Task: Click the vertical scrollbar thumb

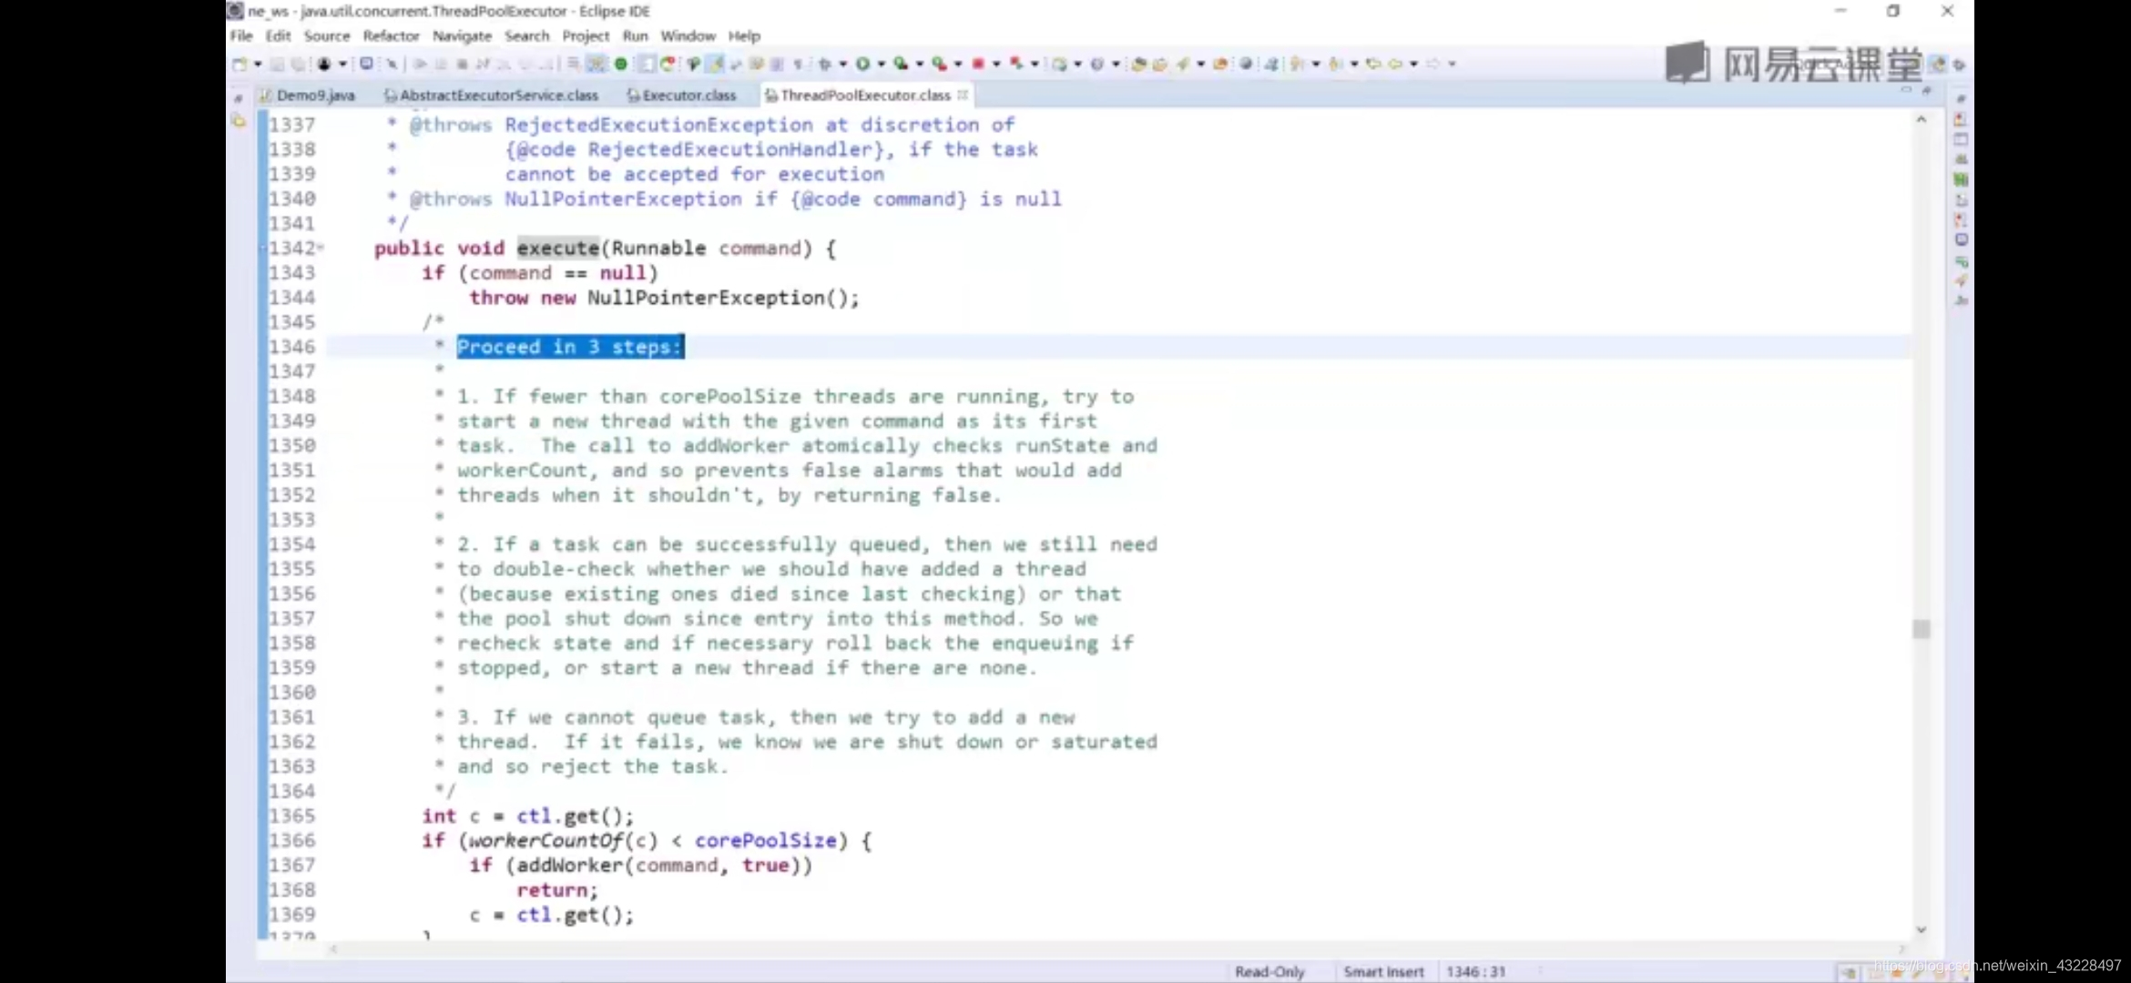Action: [1922, 629]
